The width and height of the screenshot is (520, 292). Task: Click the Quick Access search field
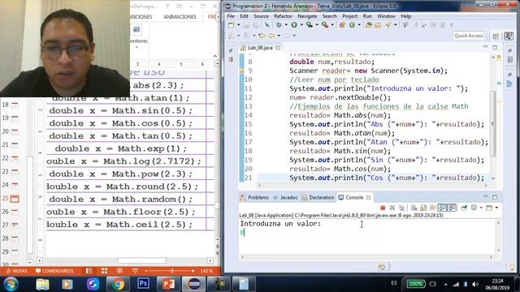[469, 36]
